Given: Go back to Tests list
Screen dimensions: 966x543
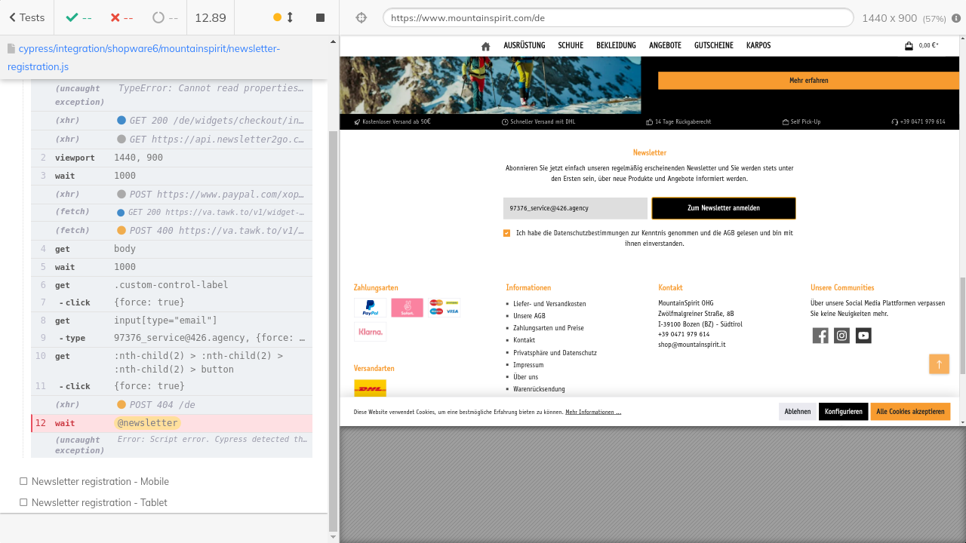Looking at the screenshot, I should click(26, 17).
